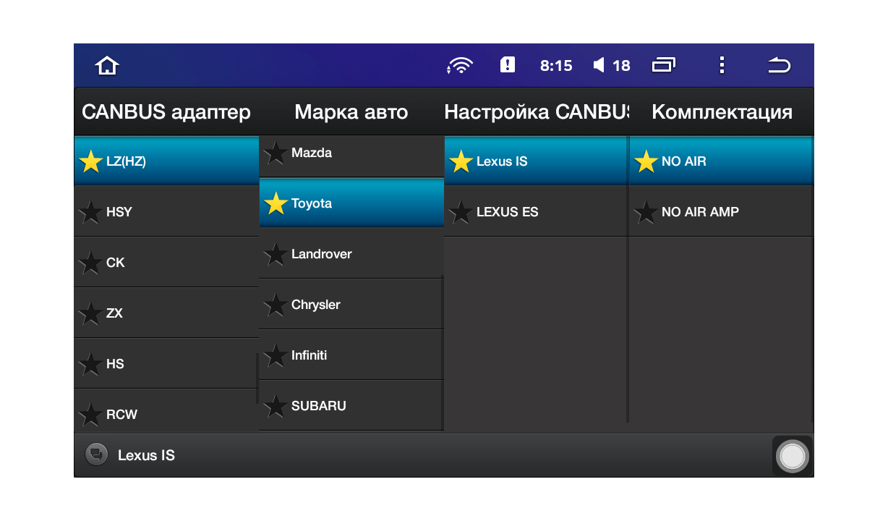Choose the LZ(HZ) adapter entry
Viewport: 888px width, 521px height.
[166, 161]
